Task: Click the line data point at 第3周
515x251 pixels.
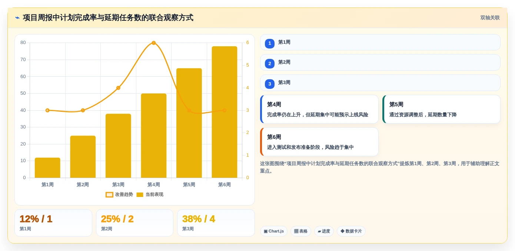Action: click(118, 88)
